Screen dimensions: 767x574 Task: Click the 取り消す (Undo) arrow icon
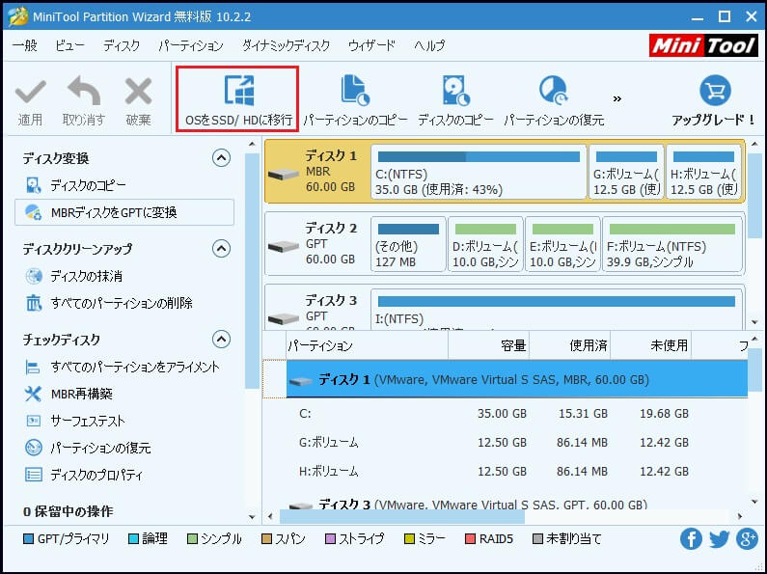click(84, 91)
